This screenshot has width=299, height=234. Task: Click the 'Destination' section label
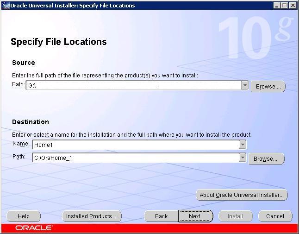pyautogui.click(x=31, y=122)
